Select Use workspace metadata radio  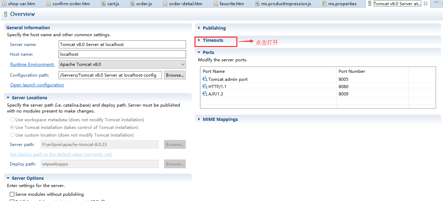(12, 119)
